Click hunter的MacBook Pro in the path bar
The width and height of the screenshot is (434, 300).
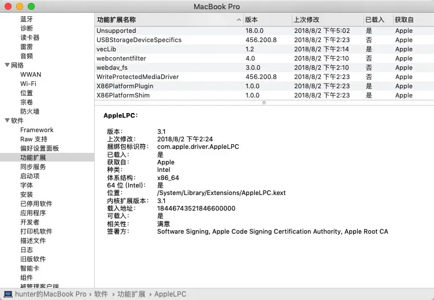click(x=51, y=294)
